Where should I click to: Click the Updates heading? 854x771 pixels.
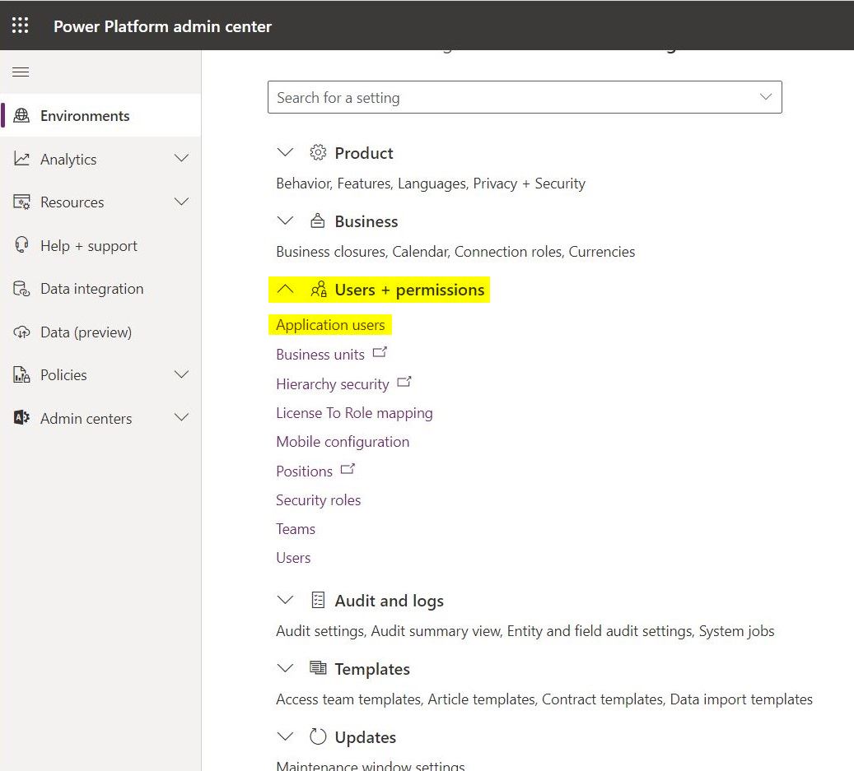point(365,737)
